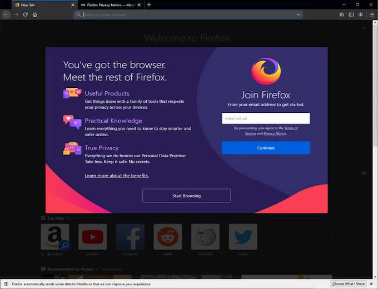Open the Wikipedia top site tile

pyautogui.click(x=205, y=237)
